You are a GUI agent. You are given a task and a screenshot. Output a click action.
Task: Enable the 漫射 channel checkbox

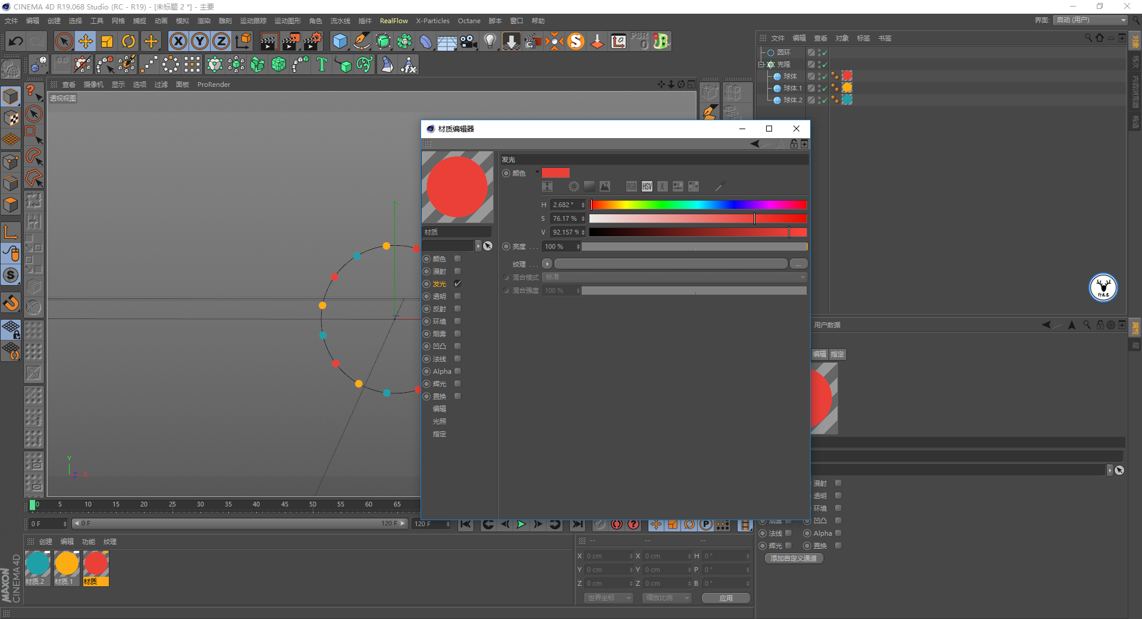click(x=457, y=271)
